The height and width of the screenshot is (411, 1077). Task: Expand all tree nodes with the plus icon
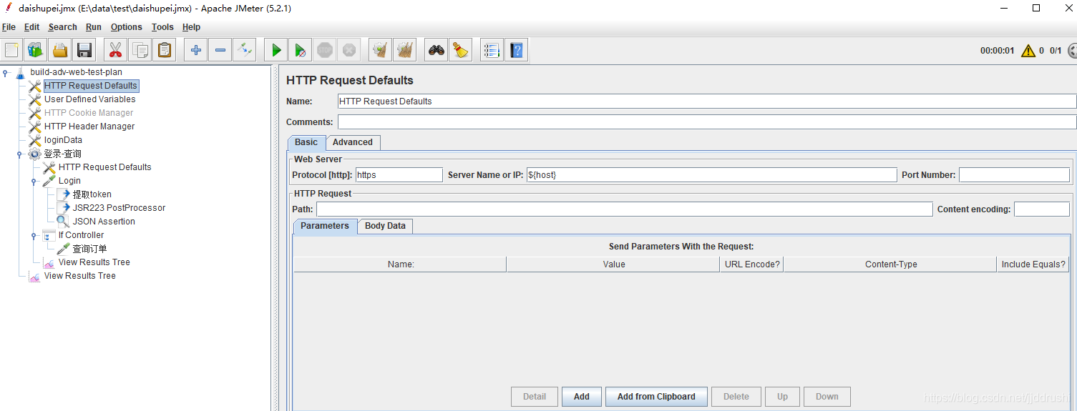(196, 50)
